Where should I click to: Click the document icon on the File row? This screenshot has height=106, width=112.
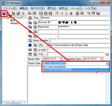[x=30, y=54]
